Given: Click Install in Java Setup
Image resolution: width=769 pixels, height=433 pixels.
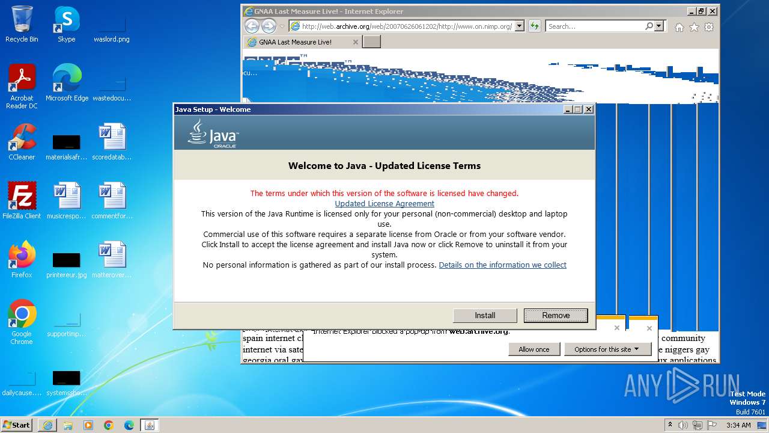Looking at the screenshot, I should pos(485,315).
